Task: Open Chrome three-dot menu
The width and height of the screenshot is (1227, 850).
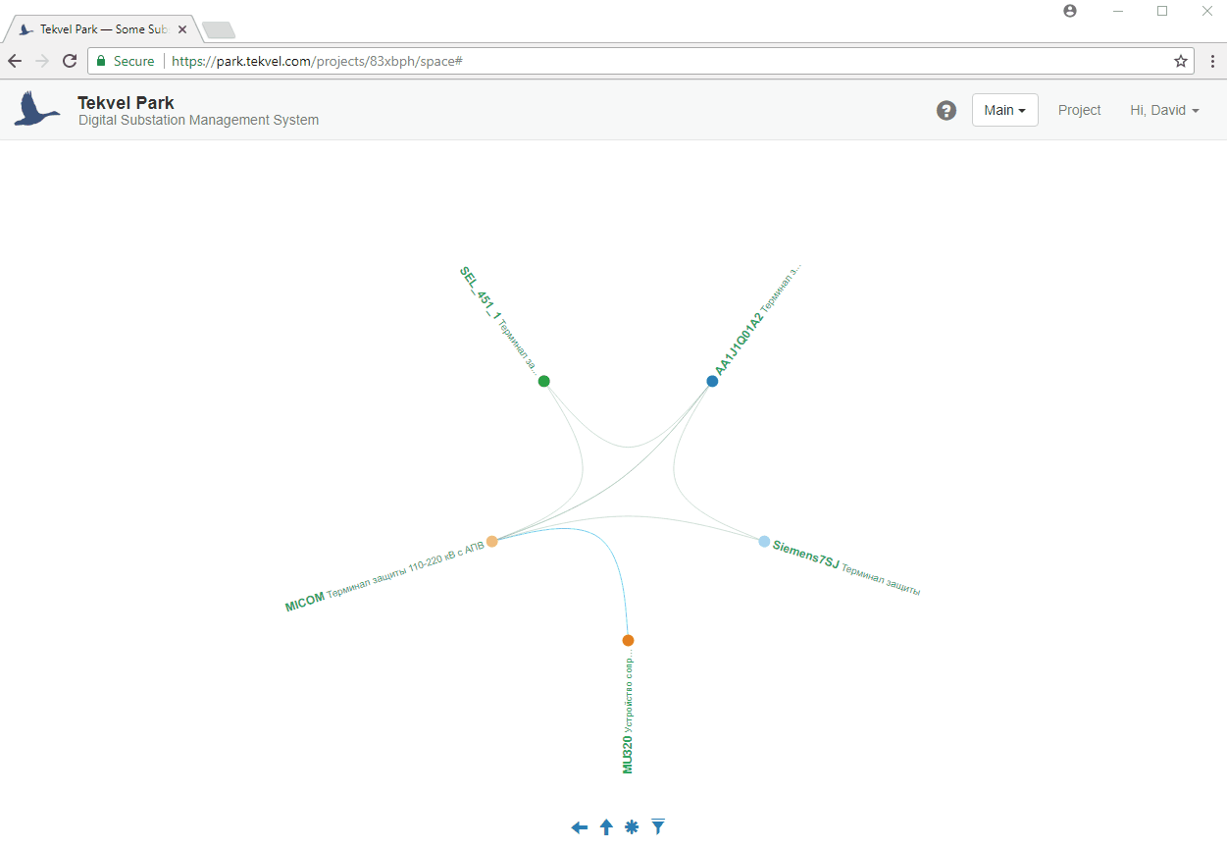Action: [1212, 61]
